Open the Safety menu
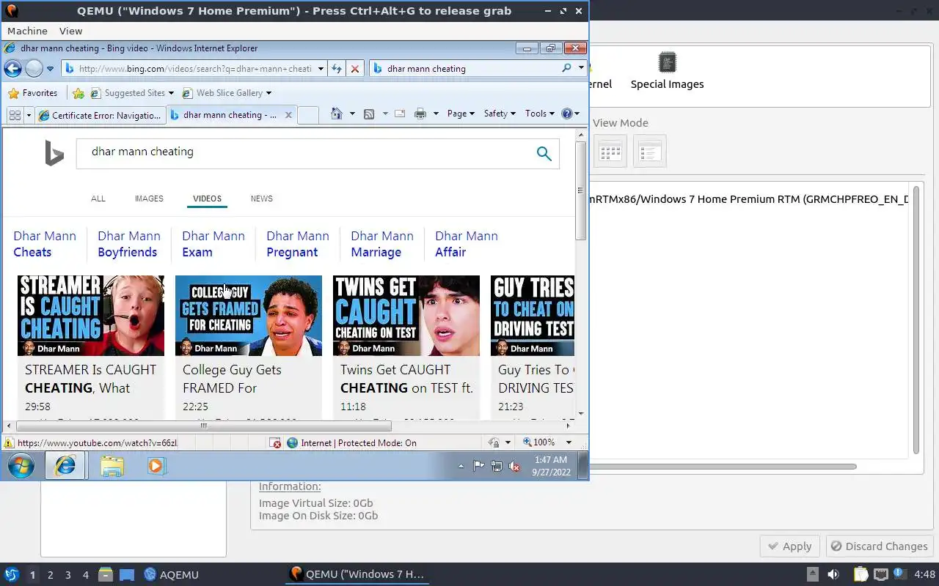This screenshot has width=939, height=586. [500, 114]
